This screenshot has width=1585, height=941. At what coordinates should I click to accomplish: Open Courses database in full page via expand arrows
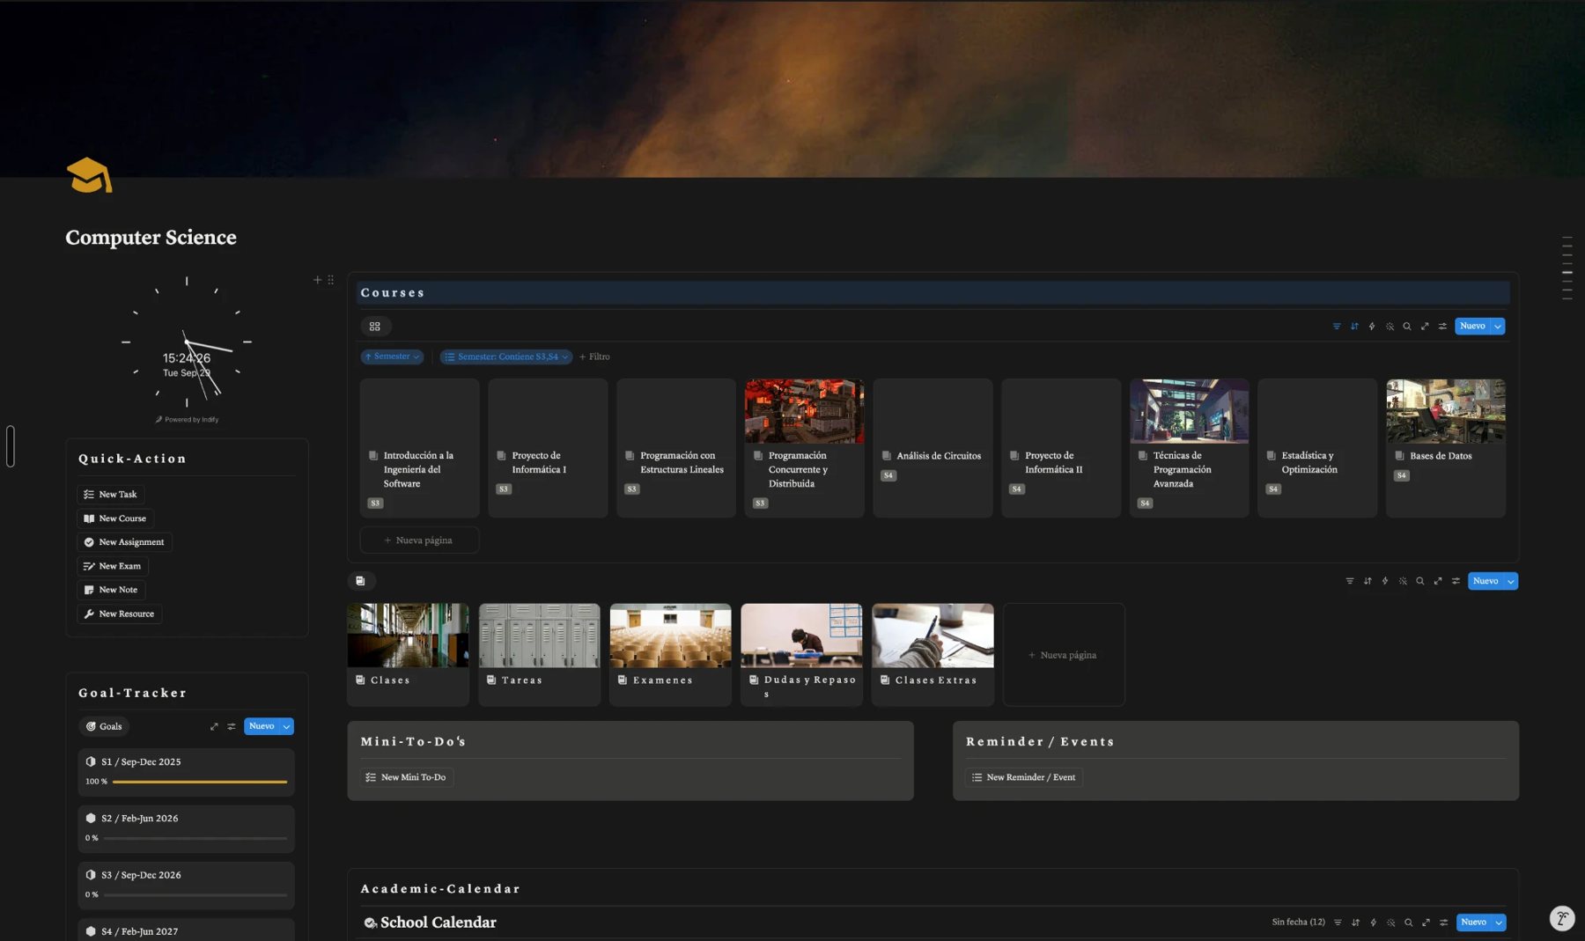pyautogui.click(x=1425, y=327)
